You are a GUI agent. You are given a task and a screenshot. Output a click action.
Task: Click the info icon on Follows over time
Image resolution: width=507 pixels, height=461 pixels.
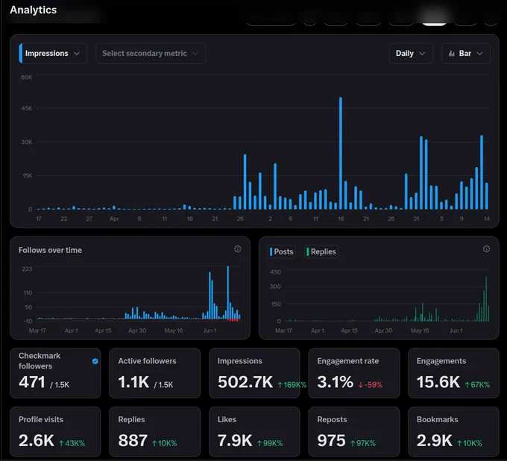click(238, 249)
